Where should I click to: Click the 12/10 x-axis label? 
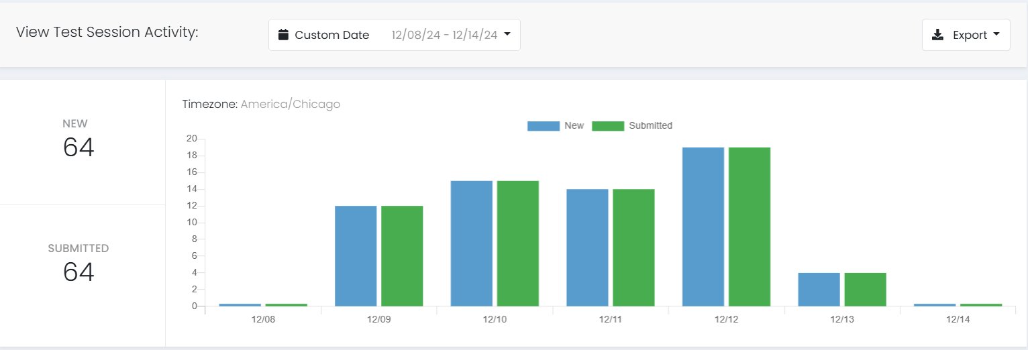[495, 320]
